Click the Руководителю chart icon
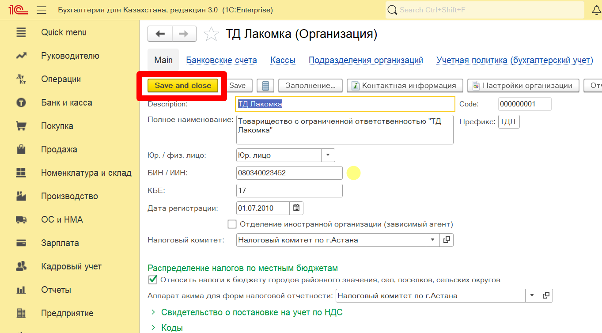Screen dimensions: 602x333 [21, 56]
